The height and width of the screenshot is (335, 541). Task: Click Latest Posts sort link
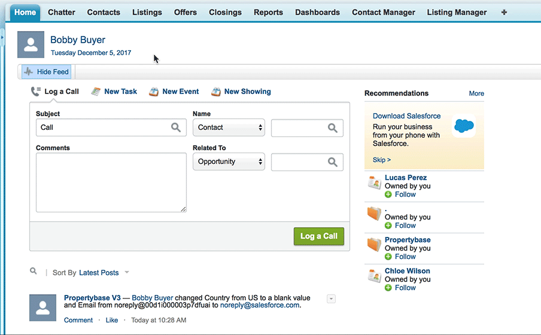pos(99,273)
